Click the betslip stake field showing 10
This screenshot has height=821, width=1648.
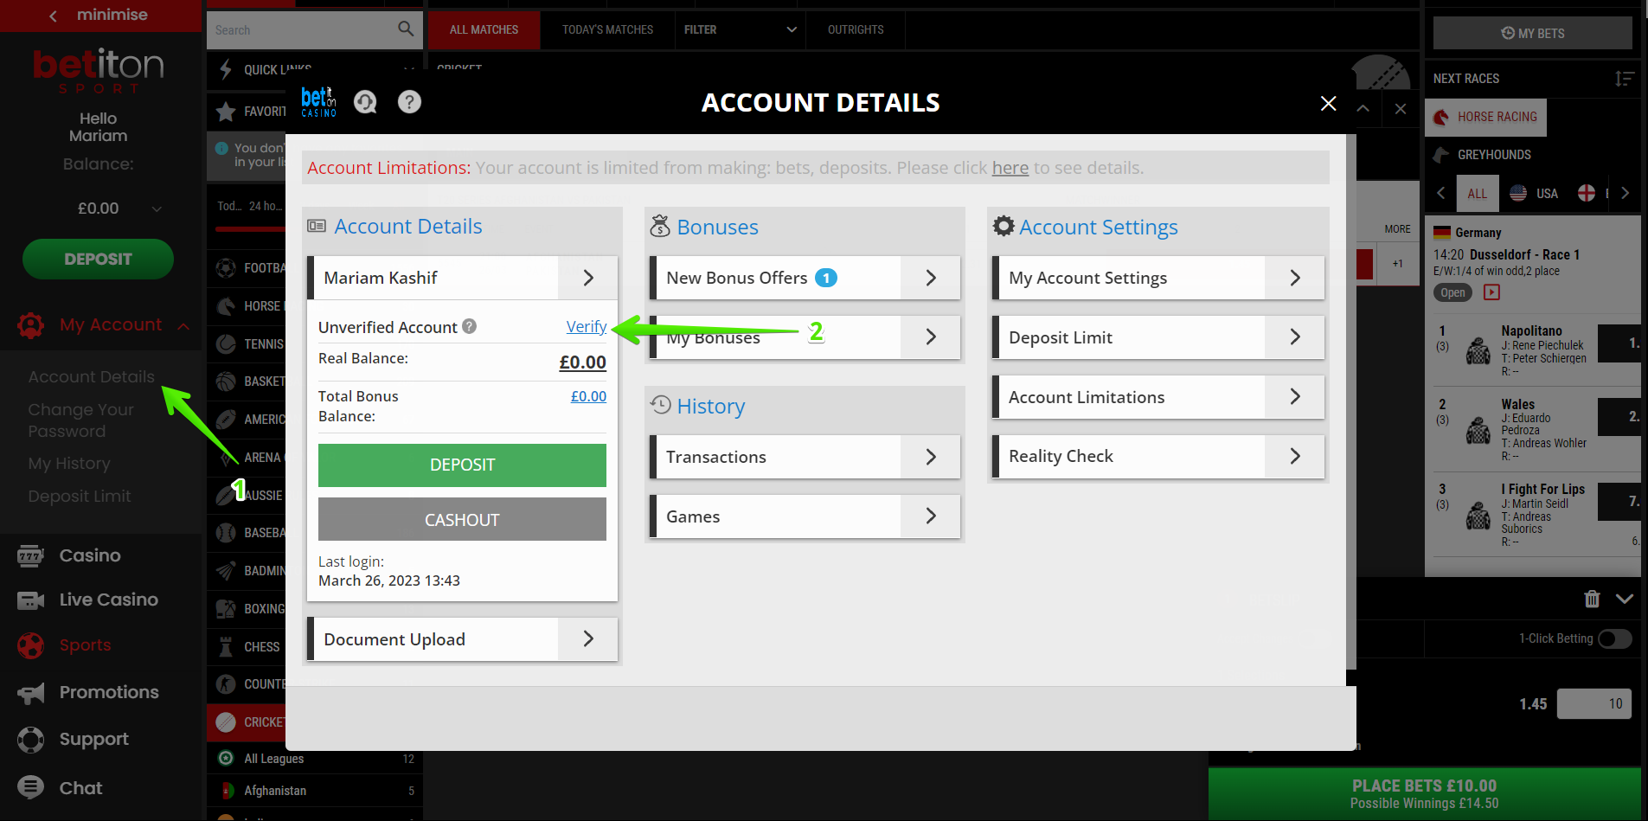(1594, 703)
